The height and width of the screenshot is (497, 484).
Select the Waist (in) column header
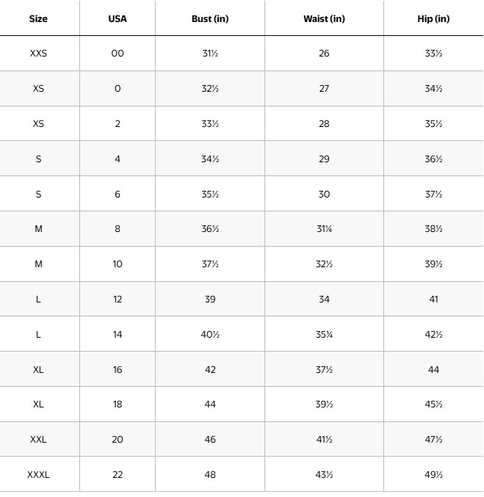tap(324, 18)
